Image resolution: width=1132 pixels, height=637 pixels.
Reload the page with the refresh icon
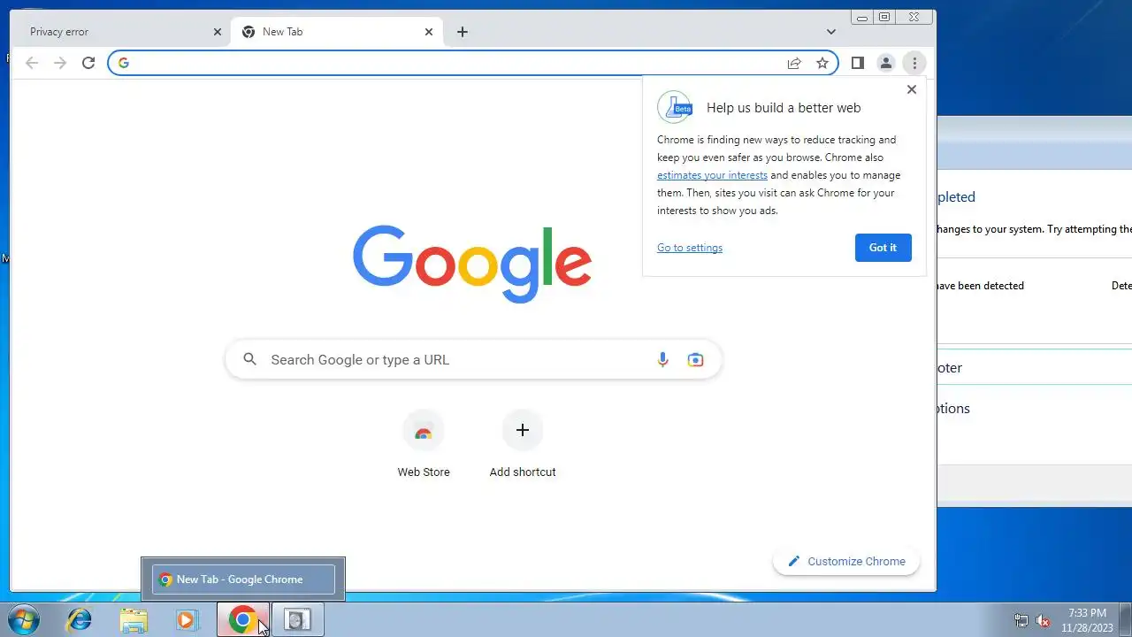tap(88, 63)
